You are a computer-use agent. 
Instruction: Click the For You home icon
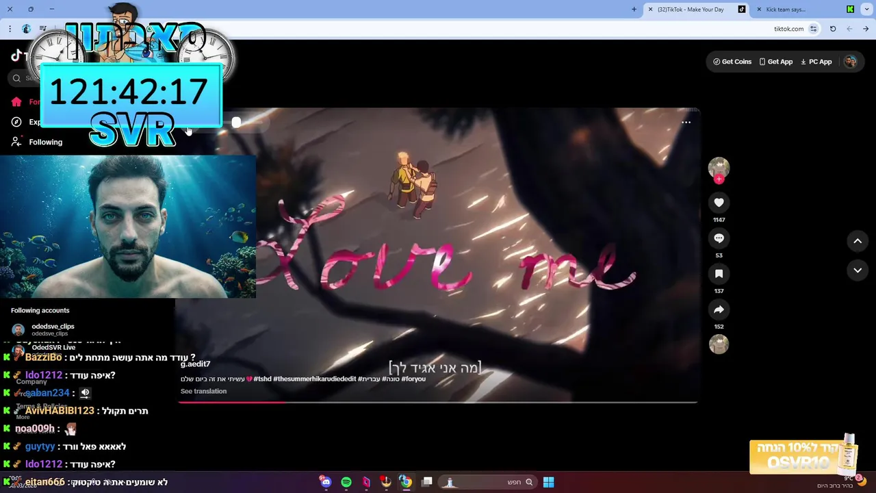[16, 102]
